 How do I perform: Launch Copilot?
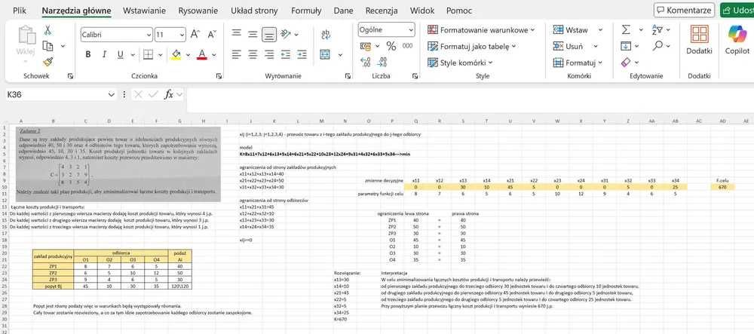click(x=737, y=40)
